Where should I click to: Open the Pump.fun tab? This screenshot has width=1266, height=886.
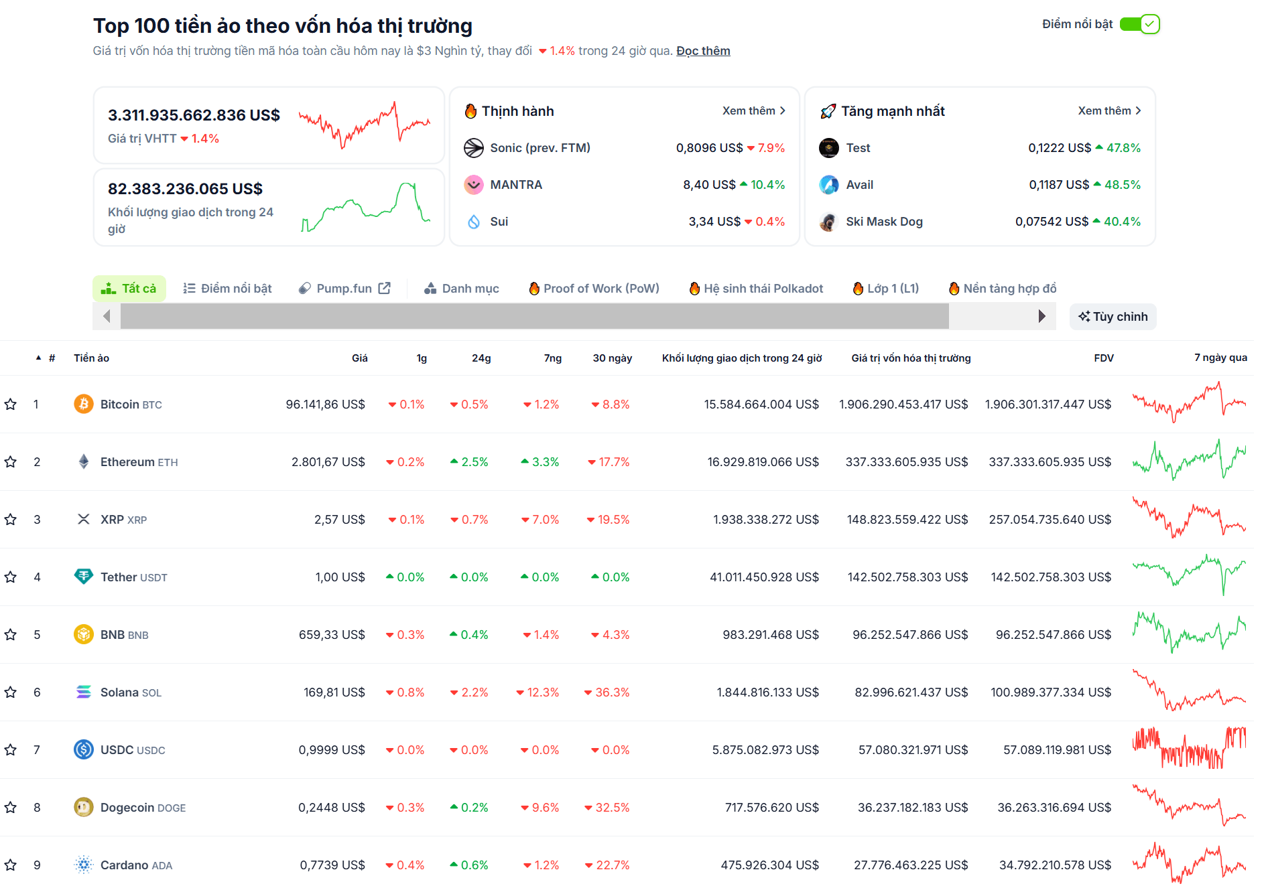click(344, 289)
